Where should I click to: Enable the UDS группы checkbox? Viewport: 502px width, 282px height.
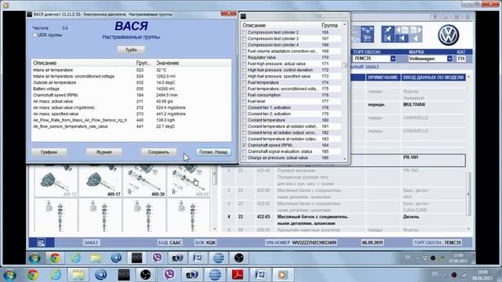[x=35, y=34]
